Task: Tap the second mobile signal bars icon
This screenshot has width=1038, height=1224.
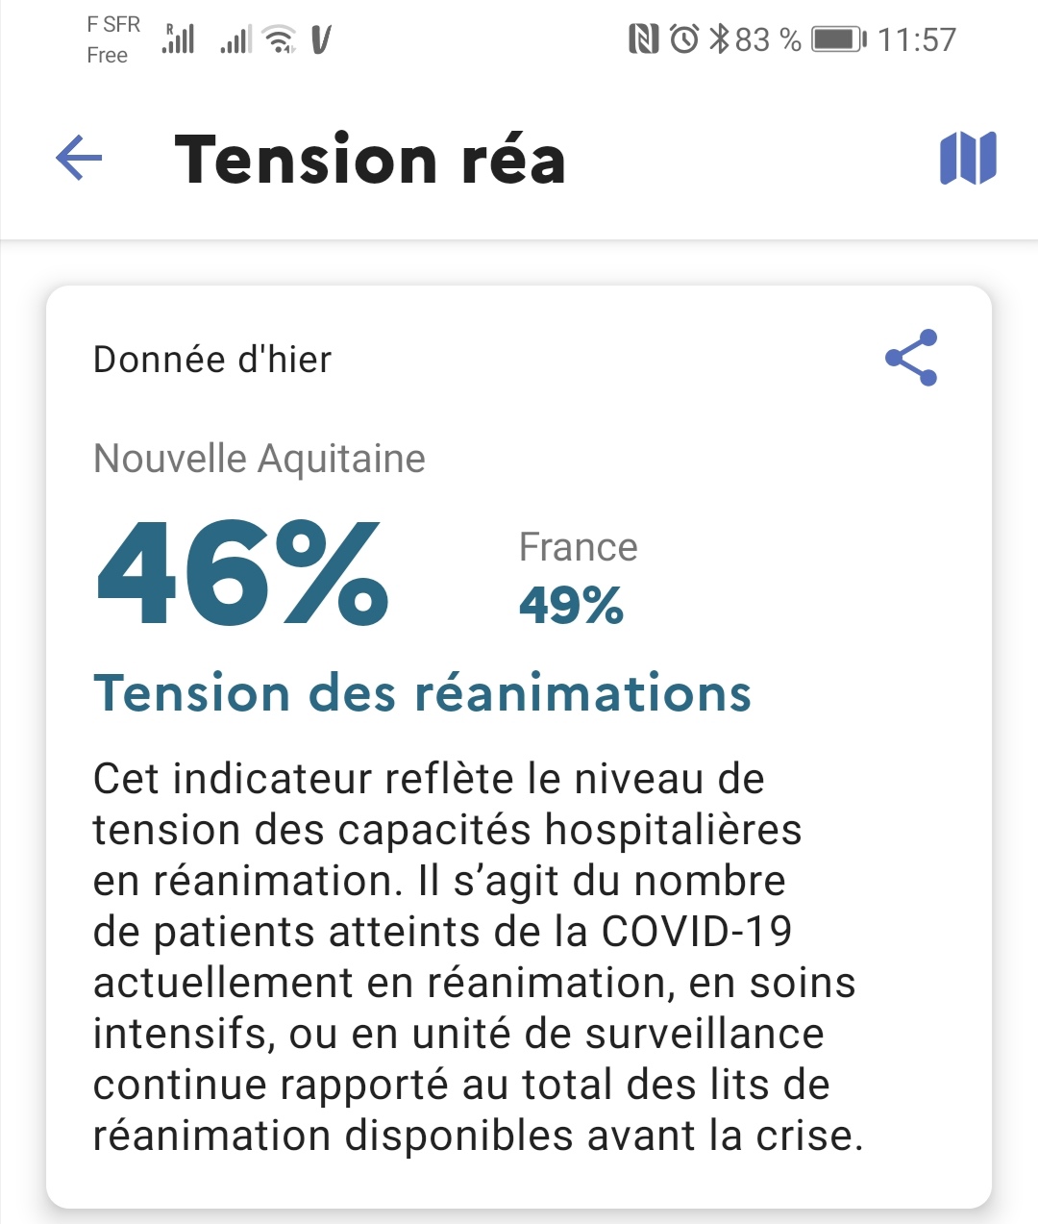Action: [235, 41]
